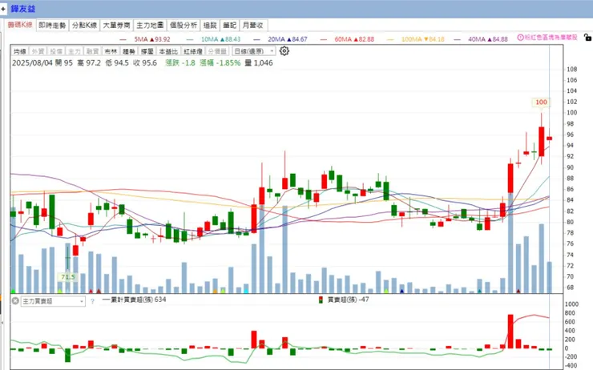Toggle the 投信 overlay button
The width and height of the screenshot is (593, 370).
click(x=56, y=51)
